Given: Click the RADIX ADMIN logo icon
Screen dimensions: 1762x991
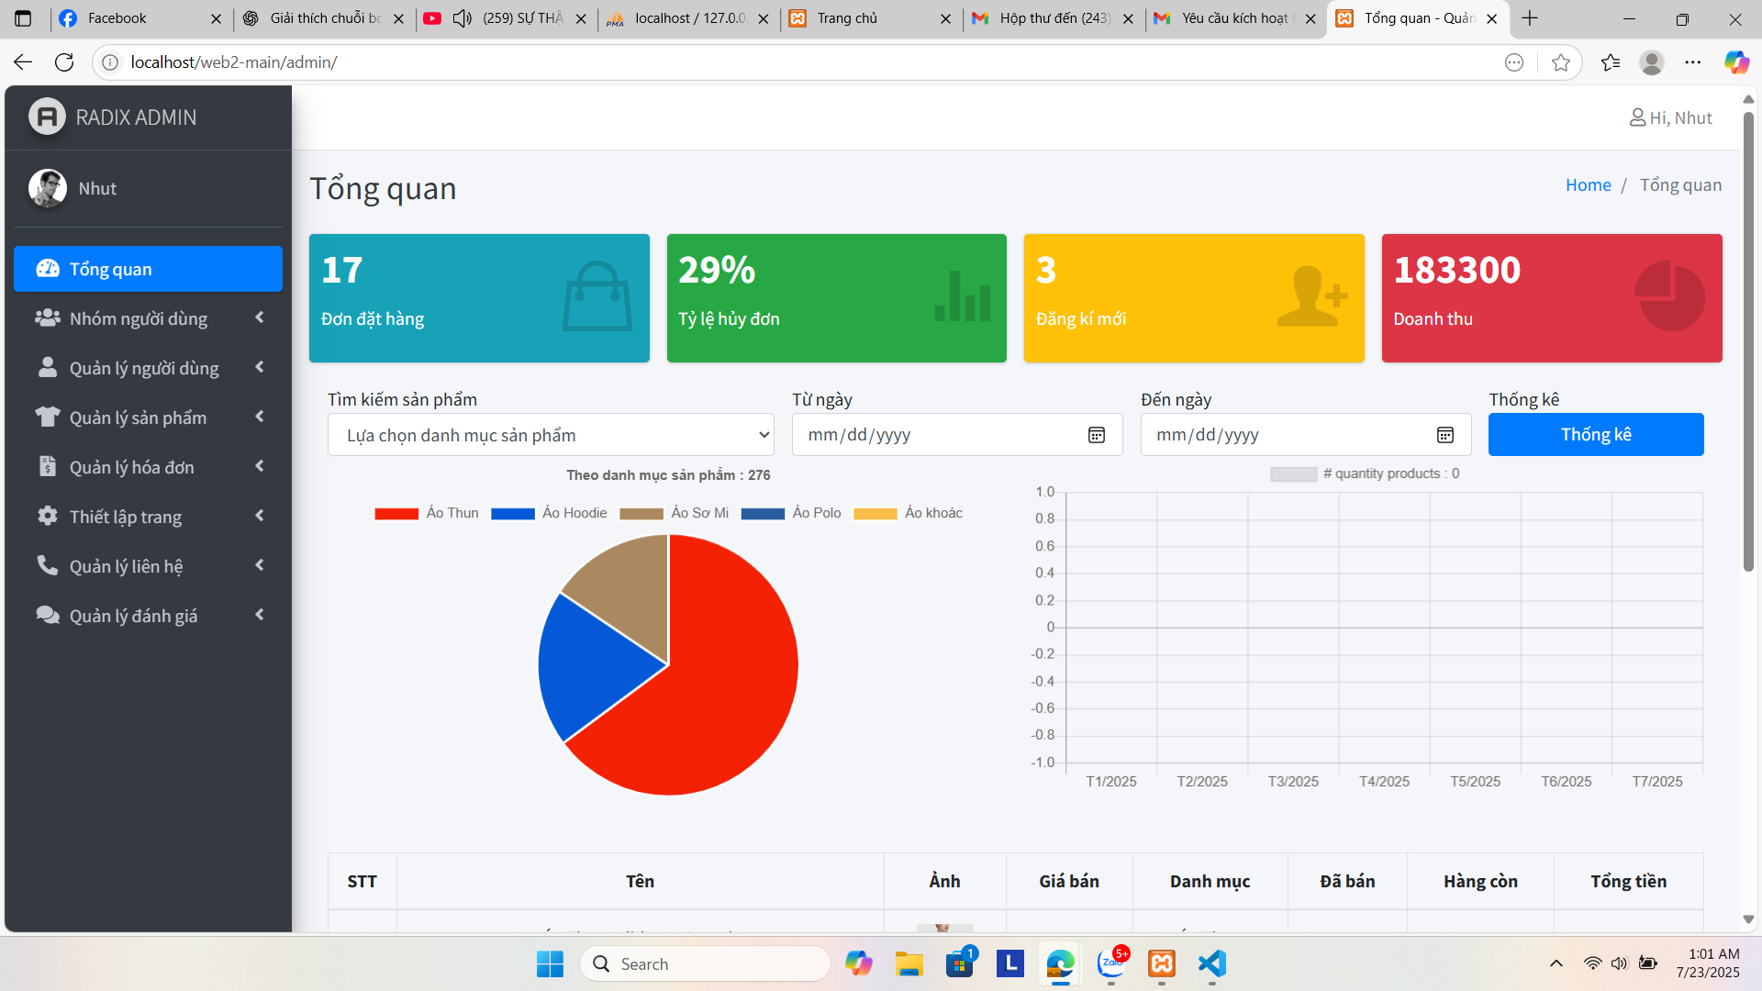Looking at the screenshot, I should pos(47,117).
